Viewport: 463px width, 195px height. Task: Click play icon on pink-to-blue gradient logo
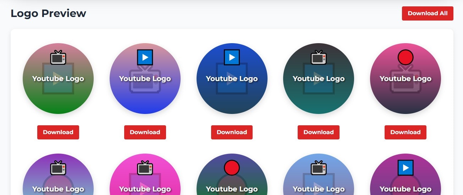(145, 57)
